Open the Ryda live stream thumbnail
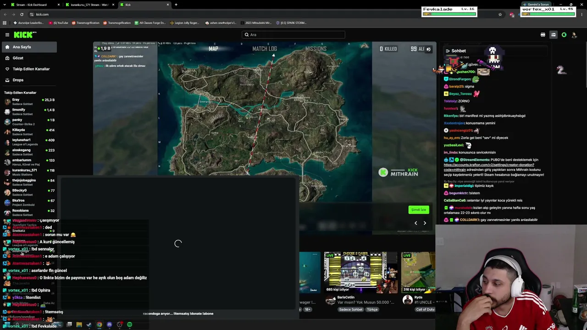 [418, 272]
